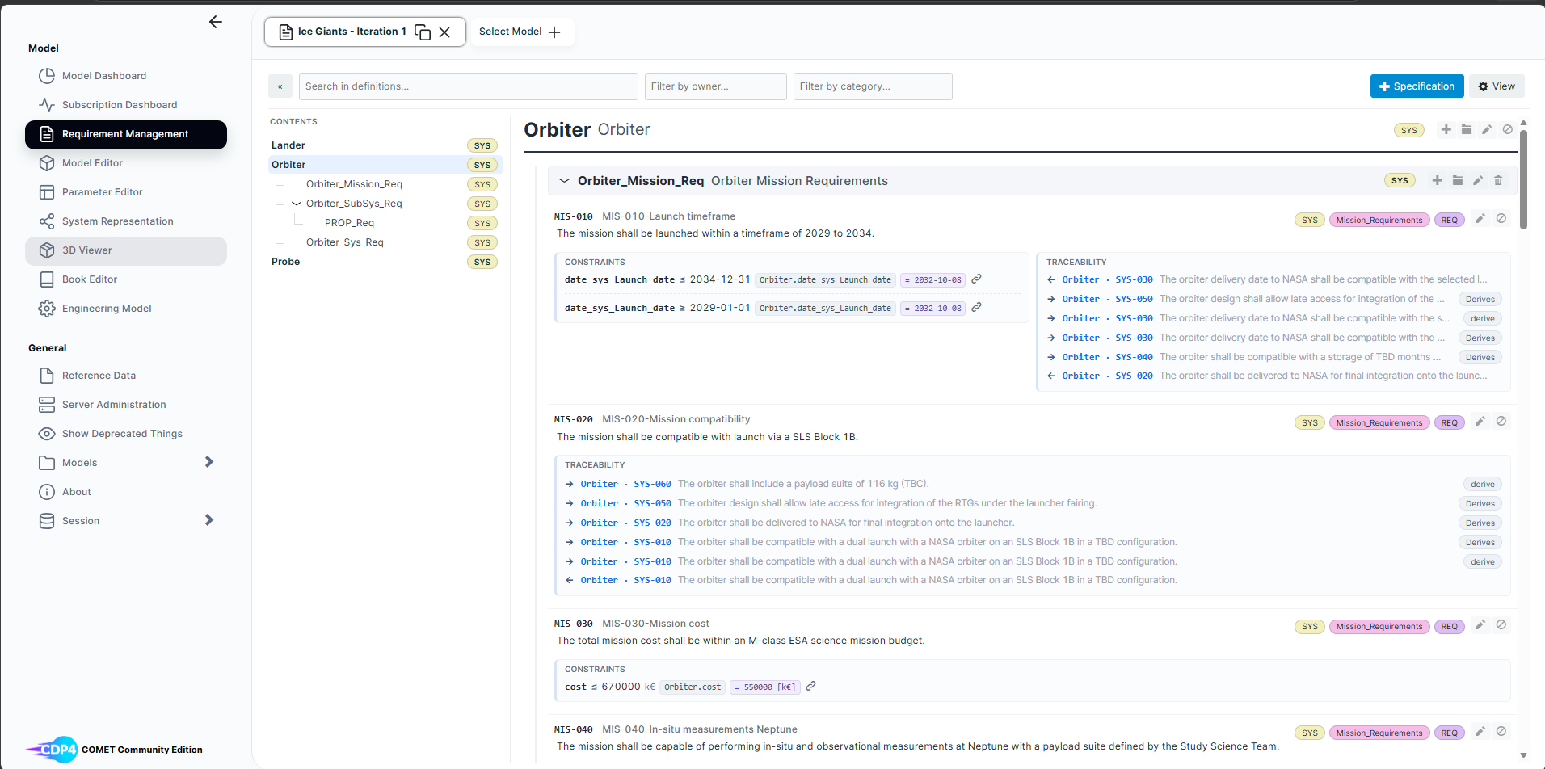
Task: Select Orbiter_Mission_Req tree node
Action: coord(354,184)
